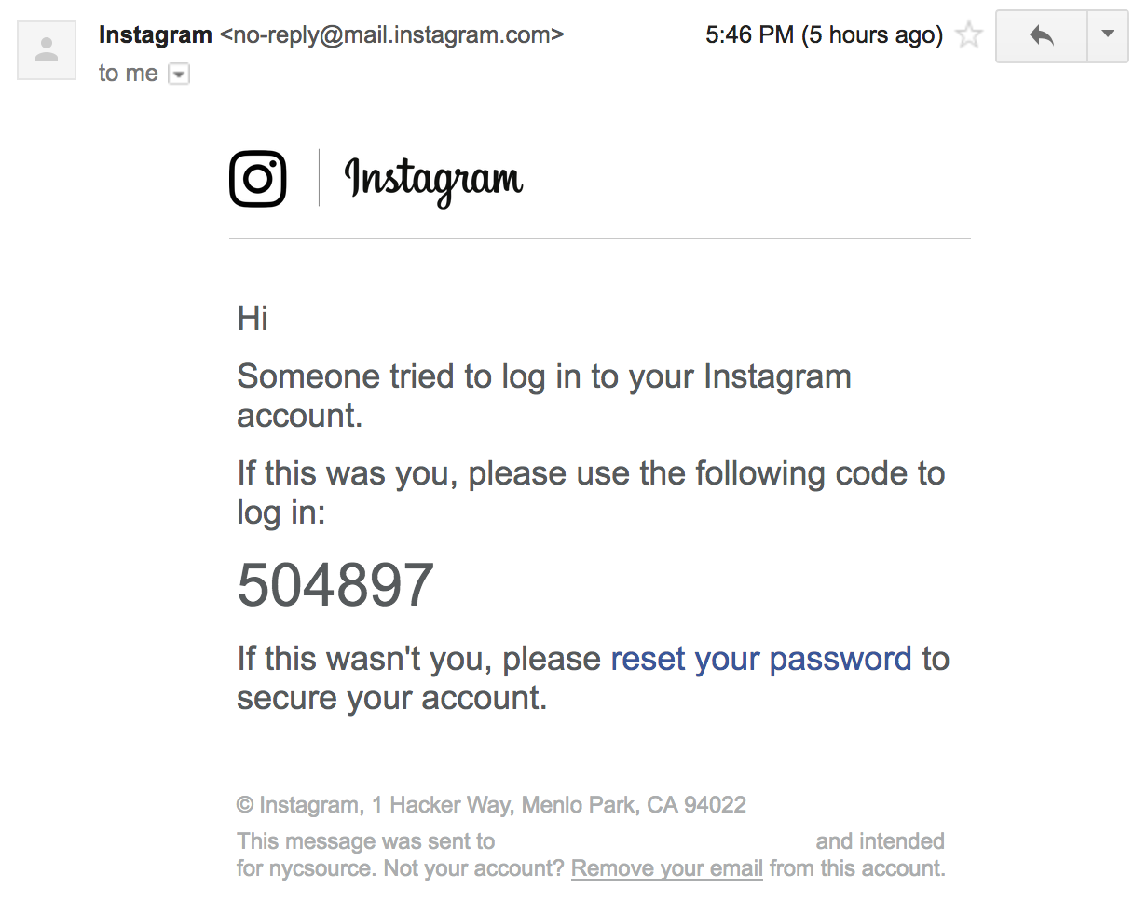Viewport: 1148px width, 915px height.
Task: Click the reply arrow button
Action: (x=1042, y=36)
